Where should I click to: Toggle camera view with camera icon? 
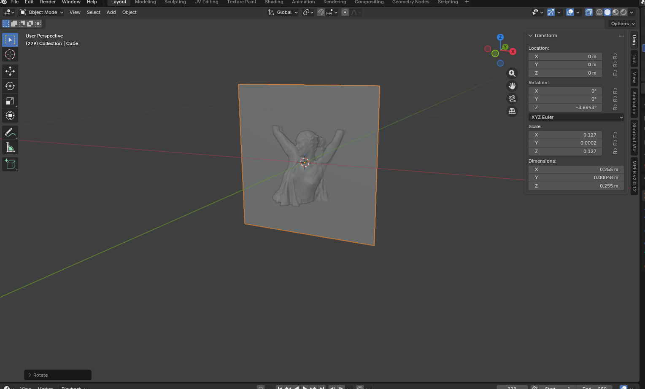[x=512, y=99]
